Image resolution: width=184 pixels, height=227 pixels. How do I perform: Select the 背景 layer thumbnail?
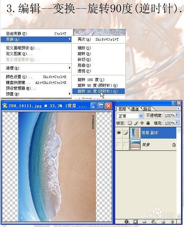click(135, 144)
